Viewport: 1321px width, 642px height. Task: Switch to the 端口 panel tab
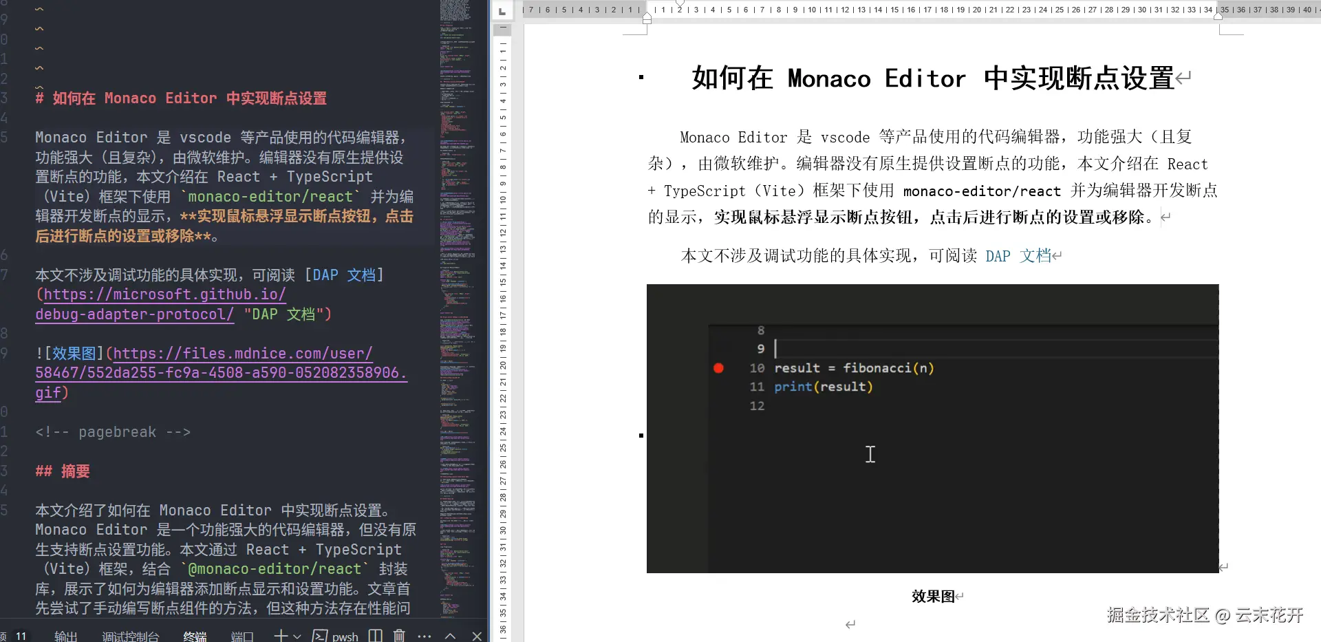coord(242,636)
